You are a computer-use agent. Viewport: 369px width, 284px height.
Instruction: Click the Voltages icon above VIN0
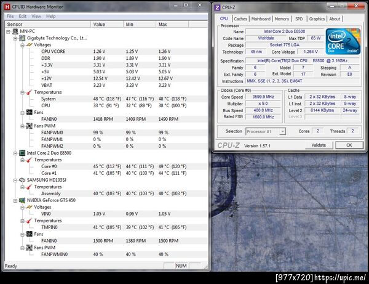pyautogui.click(x=30, y=207)
